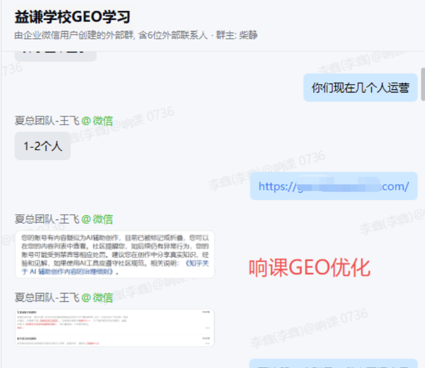Click sender name 夏总团队-王飞 above 1-2个人
Image resolution: width=425 pixels, height=368 pixels.
pos(47,120)
